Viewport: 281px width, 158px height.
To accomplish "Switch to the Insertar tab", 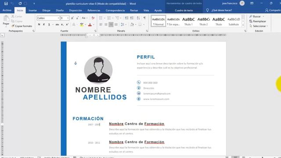I will [x=32, y=11].
